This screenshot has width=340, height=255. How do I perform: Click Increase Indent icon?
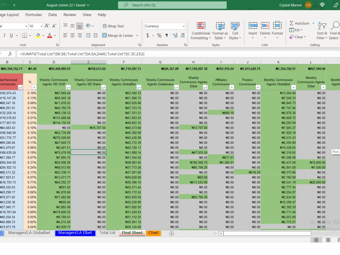tap(96, 35)
